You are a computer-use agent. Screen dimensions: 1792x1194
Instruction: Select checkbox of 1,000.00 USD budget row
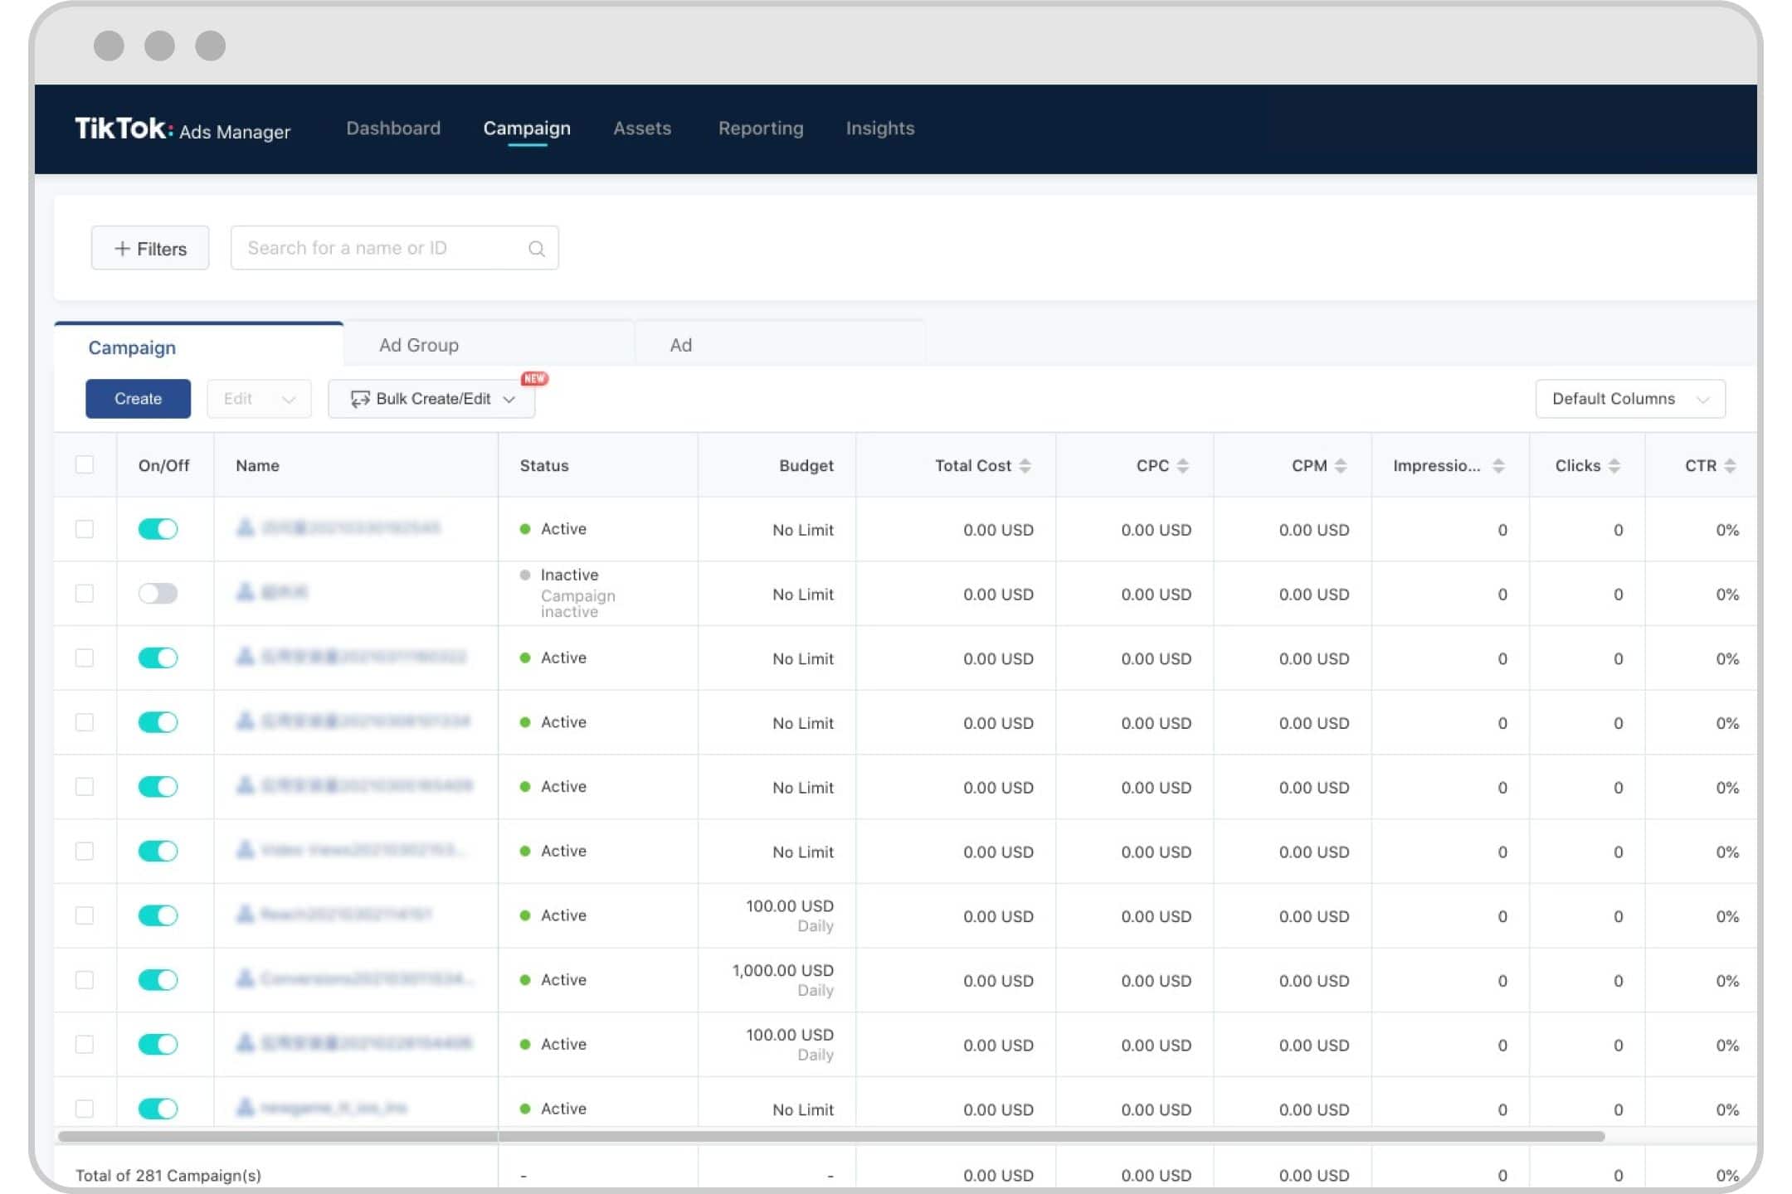pyautogui.click(x=85, y=980)
